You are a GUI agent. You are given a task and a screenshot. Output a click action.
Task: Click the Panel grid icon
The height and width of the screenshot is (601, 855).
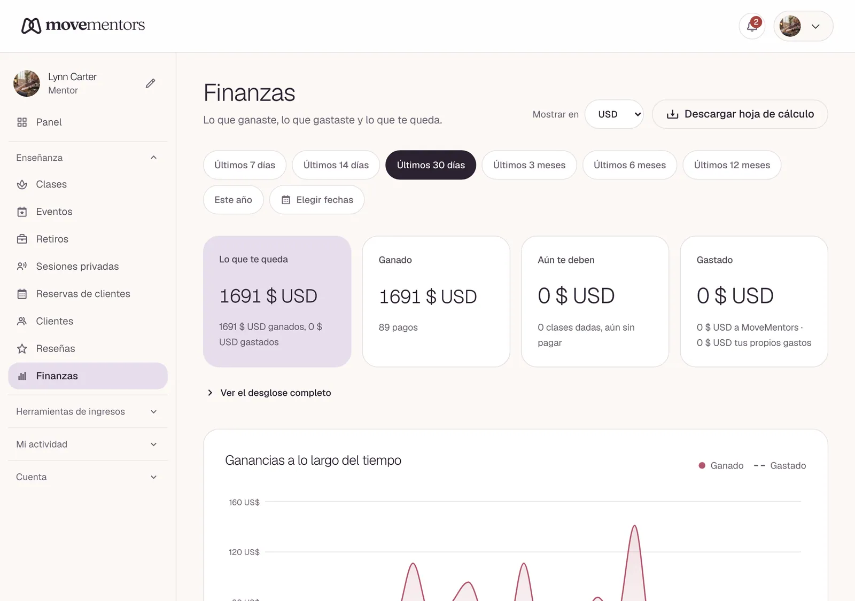point(22,122)
